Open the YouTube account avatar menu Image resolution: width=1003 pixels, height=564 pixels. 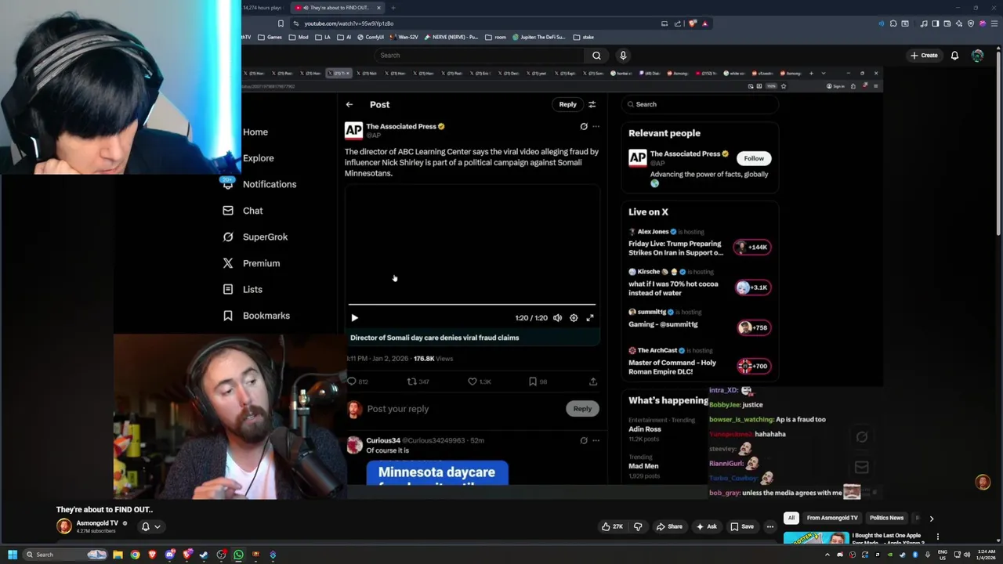[x=977, y=56]
